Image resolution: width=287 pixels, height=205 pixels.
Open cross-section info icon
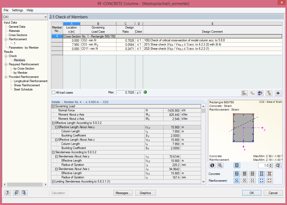[212, 166]
